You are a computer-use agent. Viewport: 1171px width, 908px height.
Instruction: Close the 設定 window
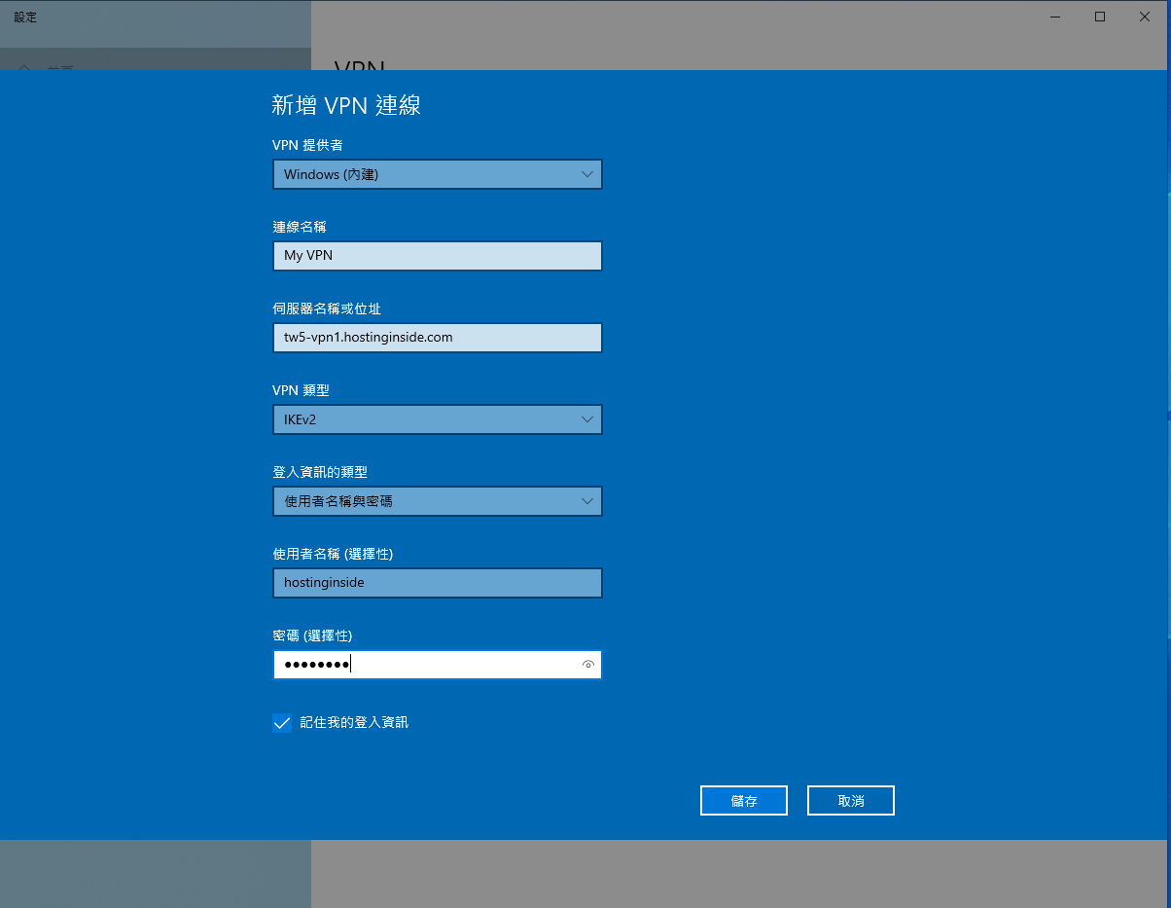coord(1145,17)
